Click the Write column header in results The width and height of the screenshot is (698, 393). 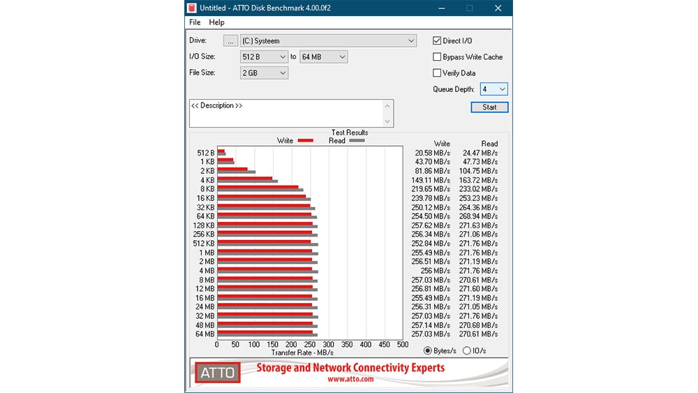tap(442, 144)
